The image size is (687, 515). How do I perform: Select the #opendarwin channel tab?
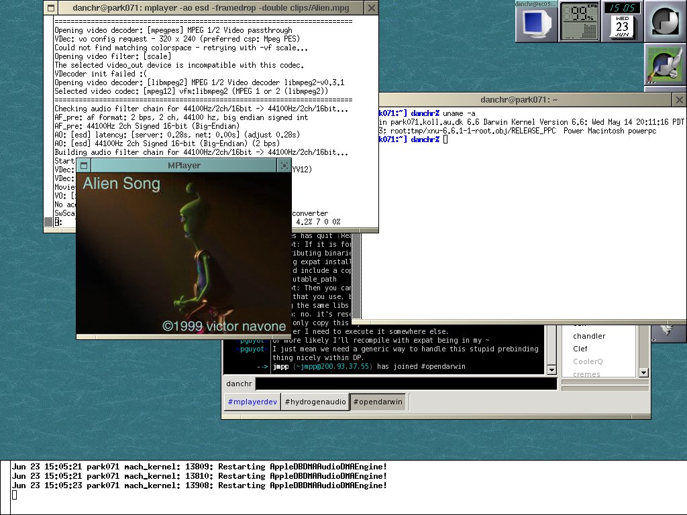tap(378, 402)
